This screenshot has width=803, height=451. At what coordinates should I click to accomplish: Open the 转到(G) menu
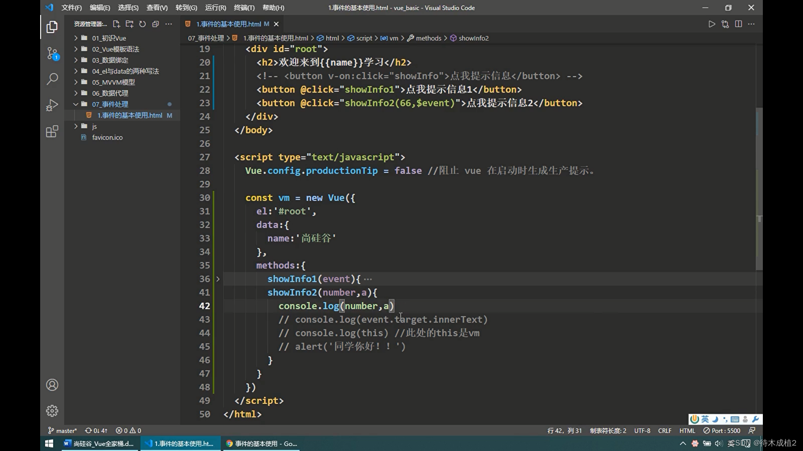[187, 8]
